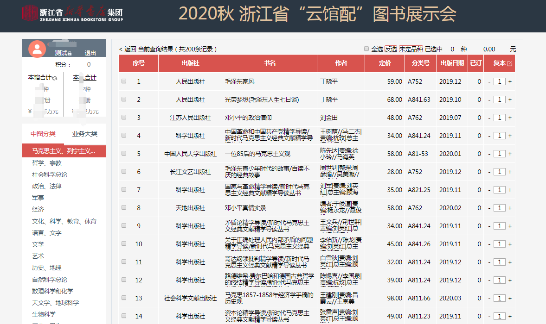This screenshot has width=546, height=324.
Task: Click the copies input field for 光荣梦想
Action: pyautogui.click(x=499, y=100)
